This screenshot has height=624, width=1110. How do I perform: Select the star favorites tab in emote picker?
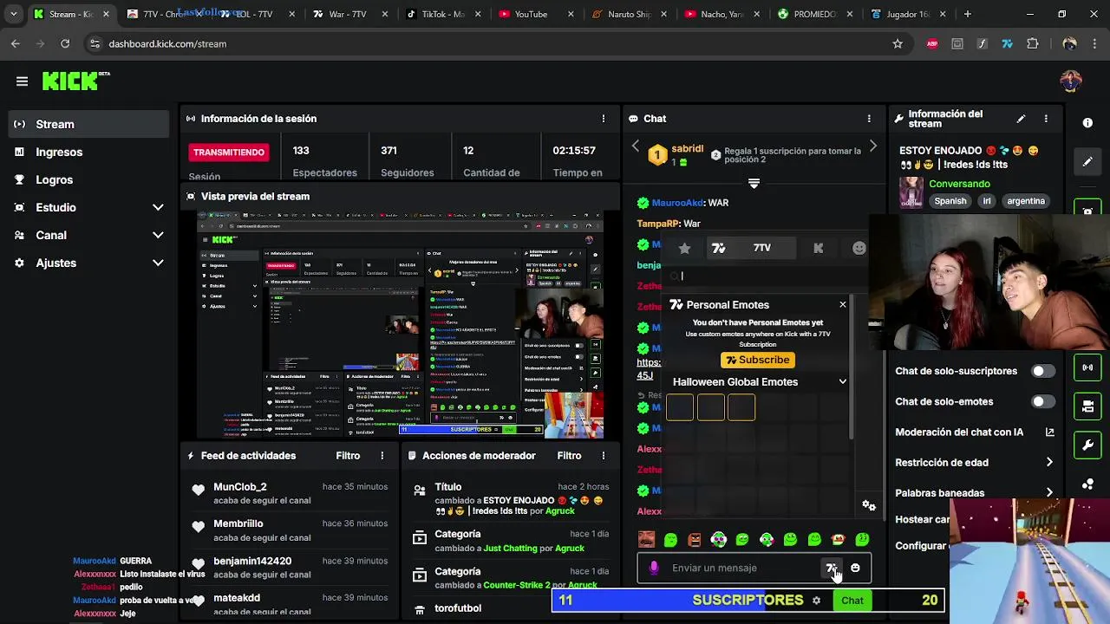(684, 249)
